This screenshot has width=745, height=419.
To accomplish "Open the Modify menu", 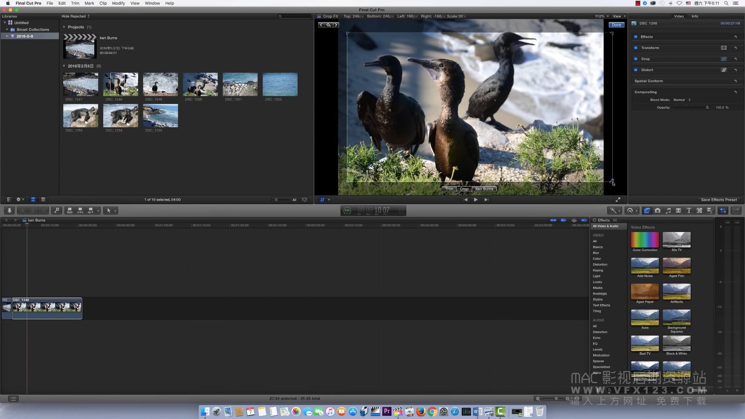I will 118,3.
